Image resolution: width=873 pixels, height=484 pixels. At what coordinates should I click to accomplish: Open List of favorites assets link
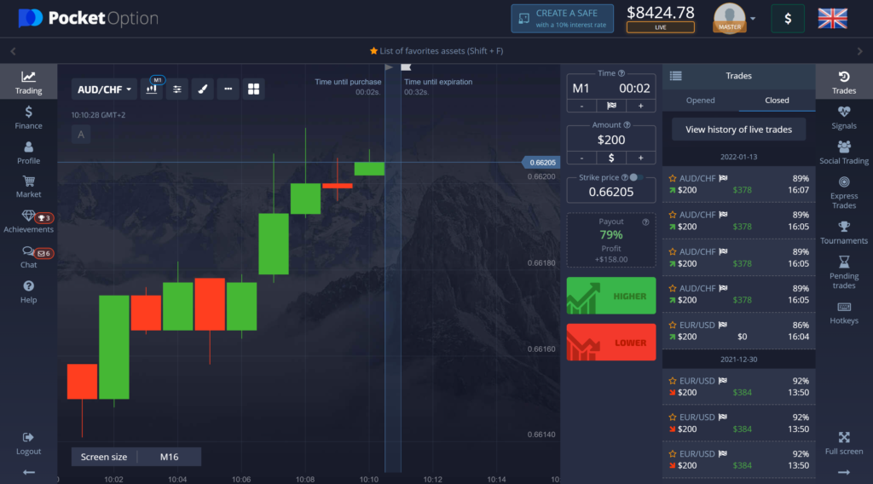pos(436,50)
